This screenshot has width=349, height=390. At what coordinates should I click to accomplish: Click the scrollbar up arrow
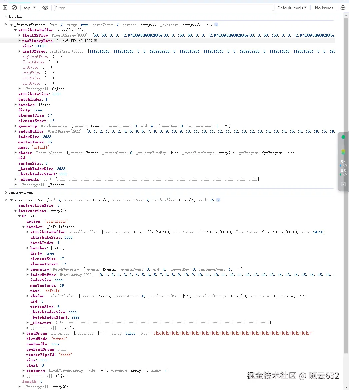(x=346, y=15)
